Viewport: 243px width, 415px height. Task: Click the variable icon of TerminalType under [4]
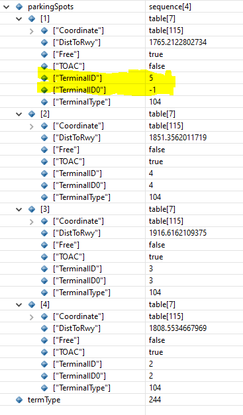(x=44, y=388)
